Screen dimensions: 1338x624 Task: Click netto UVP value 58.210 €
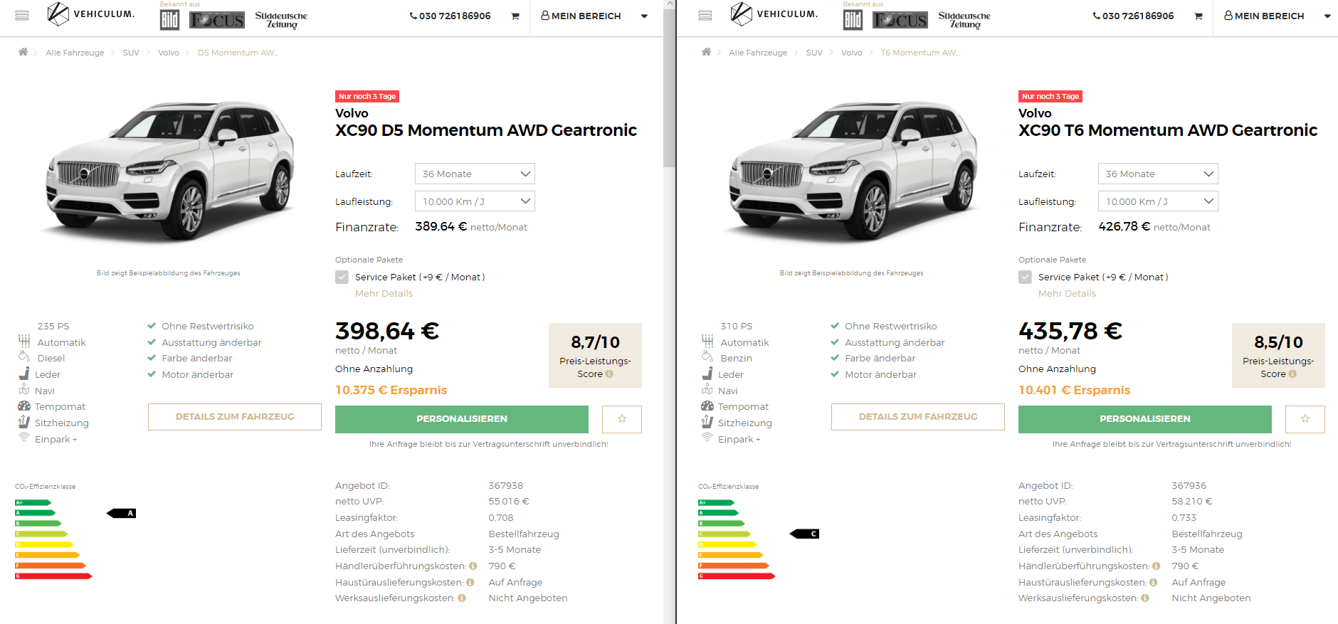pyautogui.click(x=1192, y=502)
